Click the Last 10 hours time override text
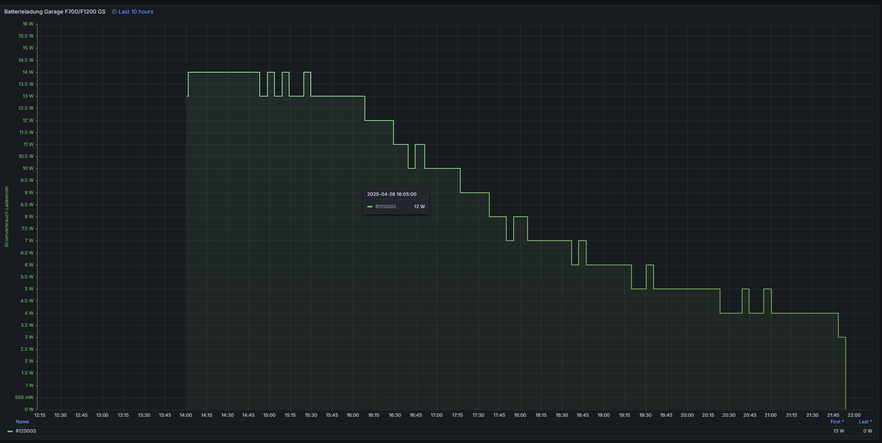 136,12
